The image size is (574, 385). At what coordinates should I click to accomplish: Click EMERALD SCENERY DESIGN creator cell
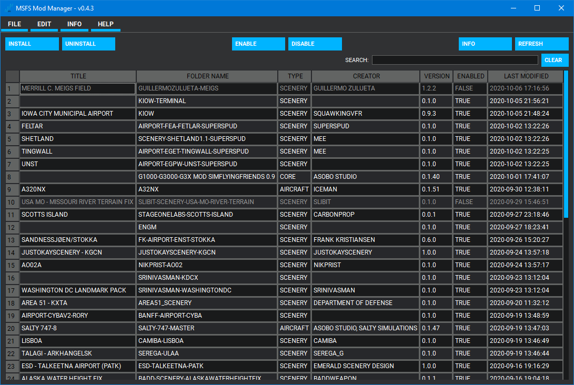tap(365, 367)
